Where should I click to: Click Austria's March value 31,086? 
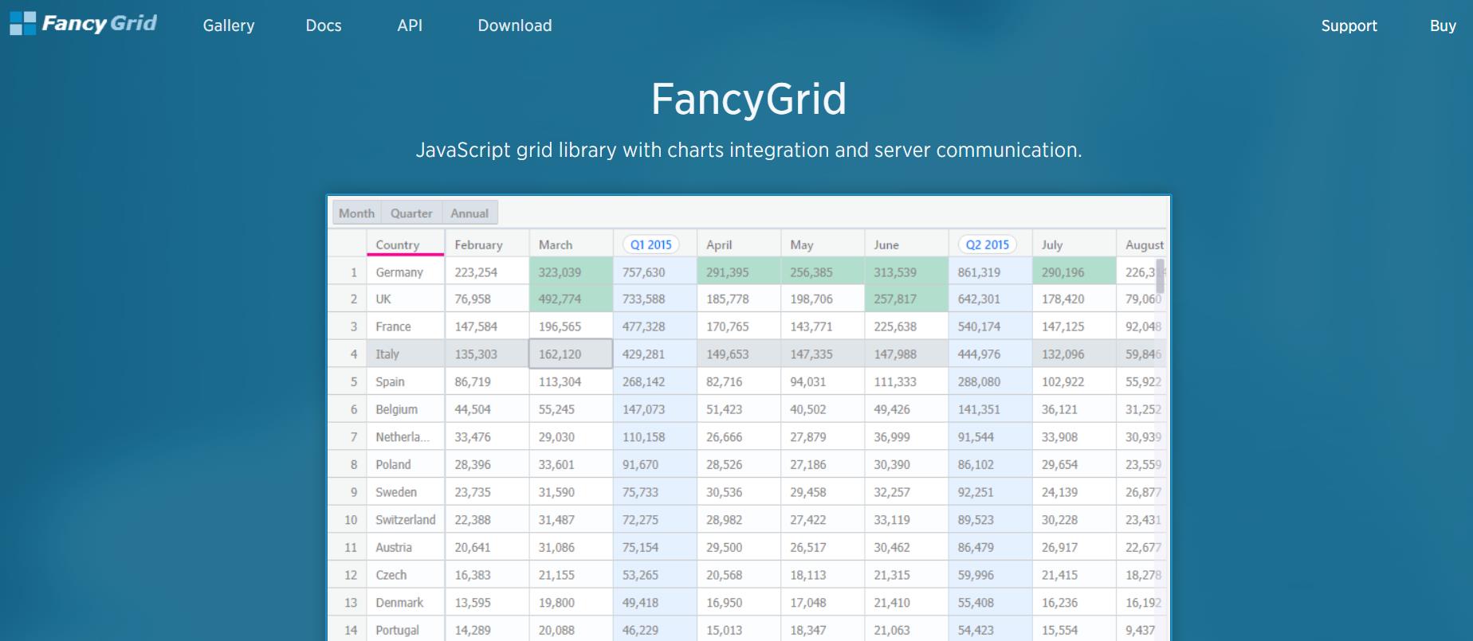[x=571, y=547]
